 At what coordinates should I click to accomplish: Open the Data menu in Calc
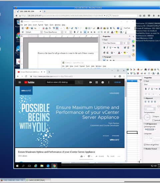(x=93, y=66)
